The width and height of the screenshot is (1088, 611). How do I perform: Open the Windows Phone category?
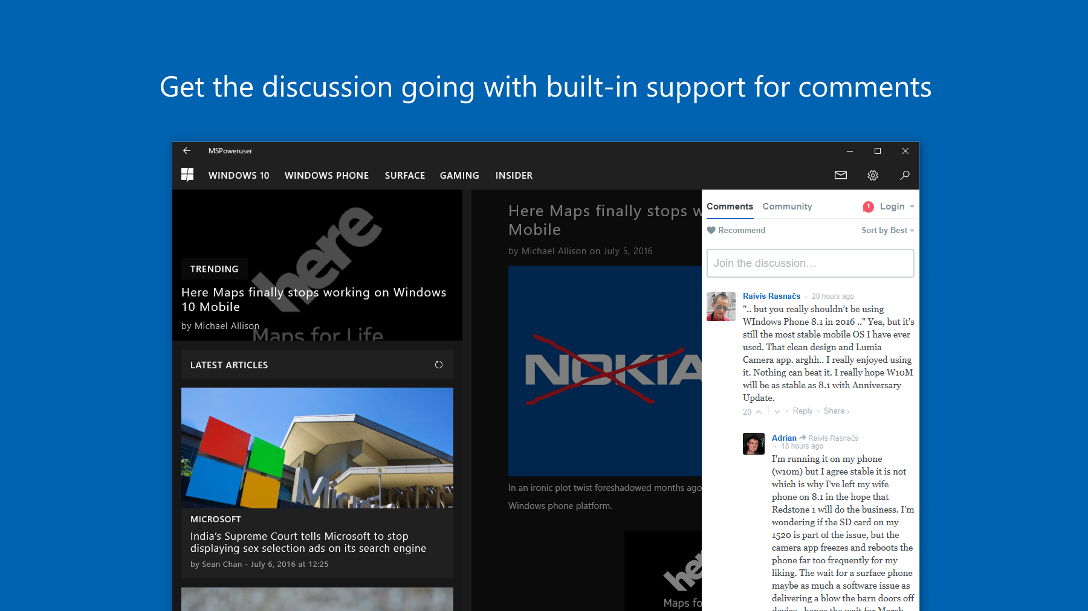pos(326,176)
